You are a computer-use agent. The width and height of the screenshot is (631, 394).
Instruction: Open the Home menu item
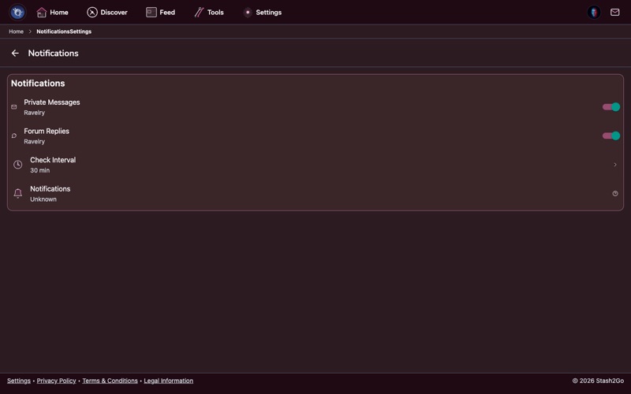[x=53, y=13]
